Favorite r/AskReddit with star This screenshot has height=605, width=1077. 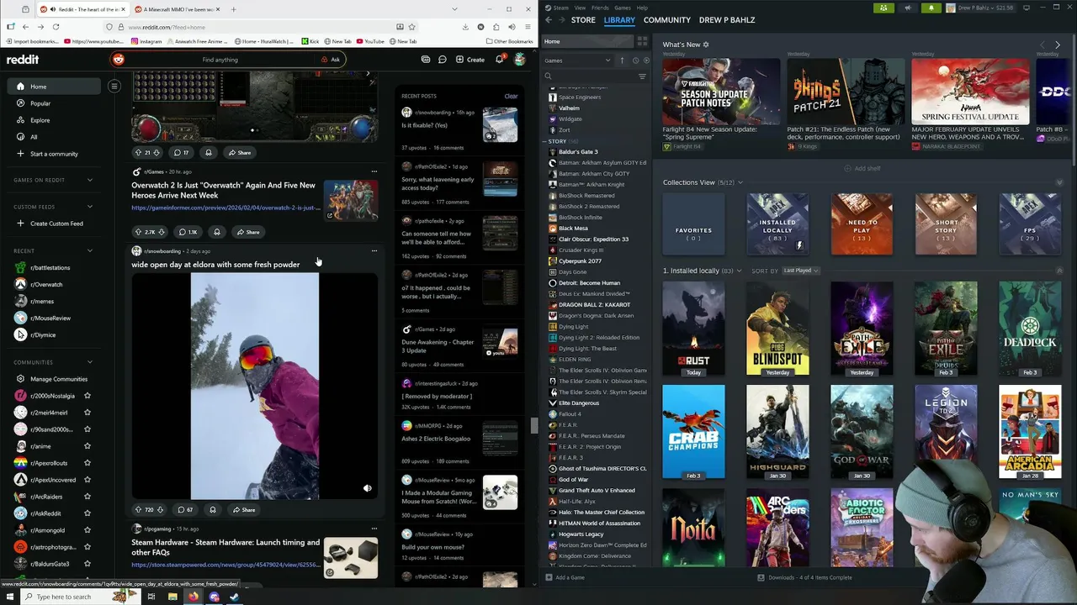point(87,513)
